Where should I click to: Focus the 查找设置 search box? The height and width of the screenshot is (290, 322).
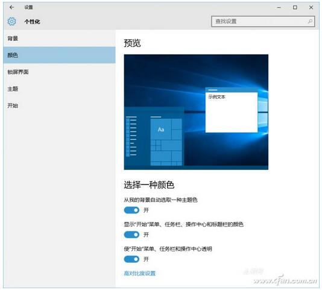[263, 21]
